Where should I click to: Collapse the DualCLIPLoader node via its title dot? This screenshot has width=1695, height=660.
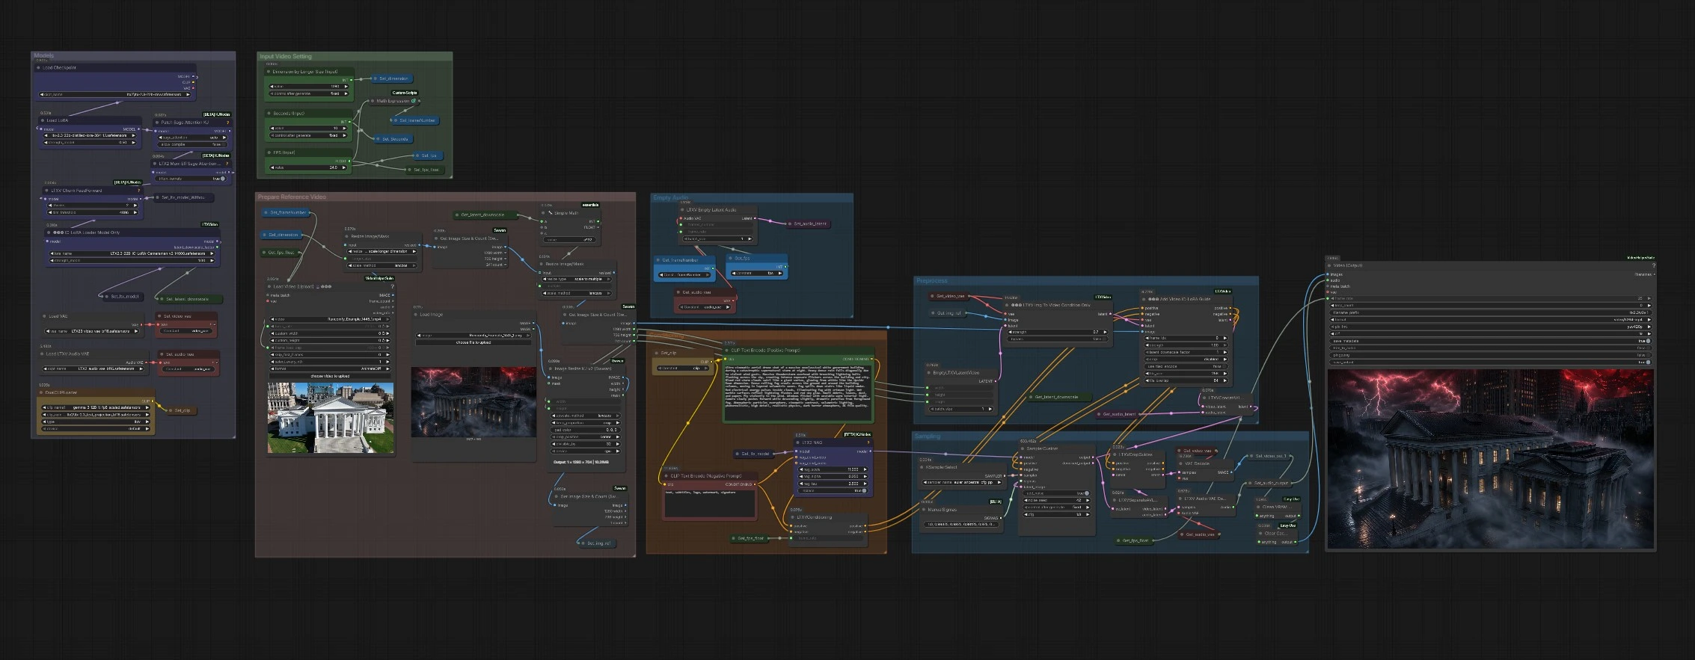tap(41, 392)
